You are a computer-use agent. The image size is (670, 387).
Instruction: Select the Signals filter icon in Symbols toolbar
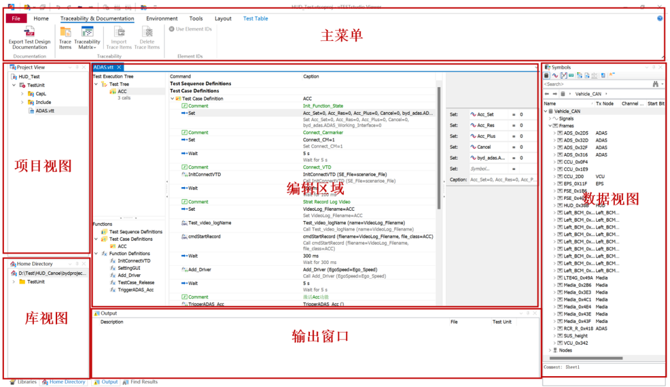(556, 75)
